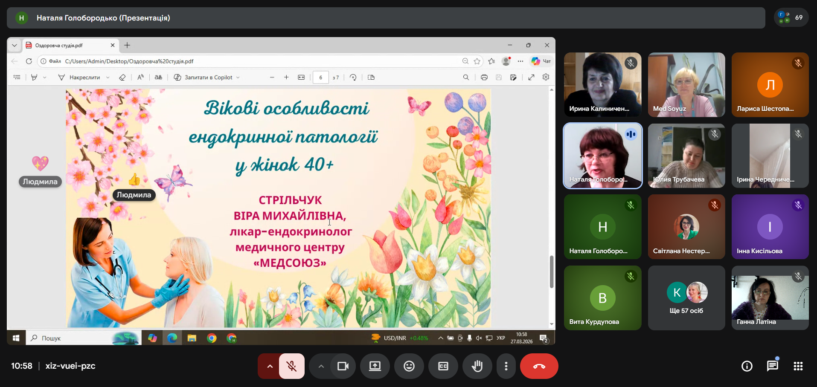This screenshot has width=817, height=387.
Task: Toggle closed captions on
Action: tap(443, 366)
